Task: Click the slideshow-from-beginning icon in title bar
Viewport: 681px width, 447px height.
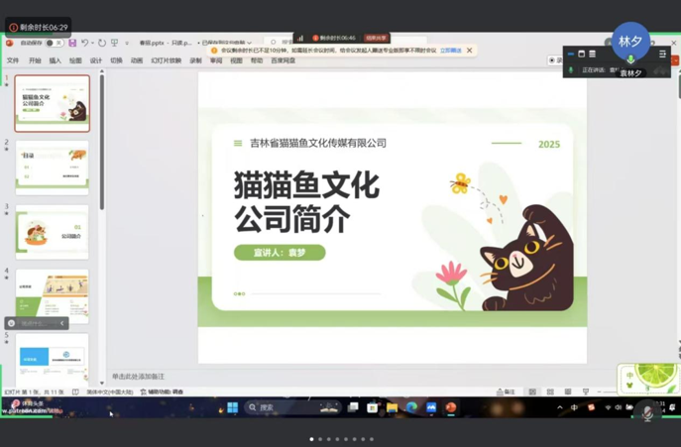Action: 115,44
